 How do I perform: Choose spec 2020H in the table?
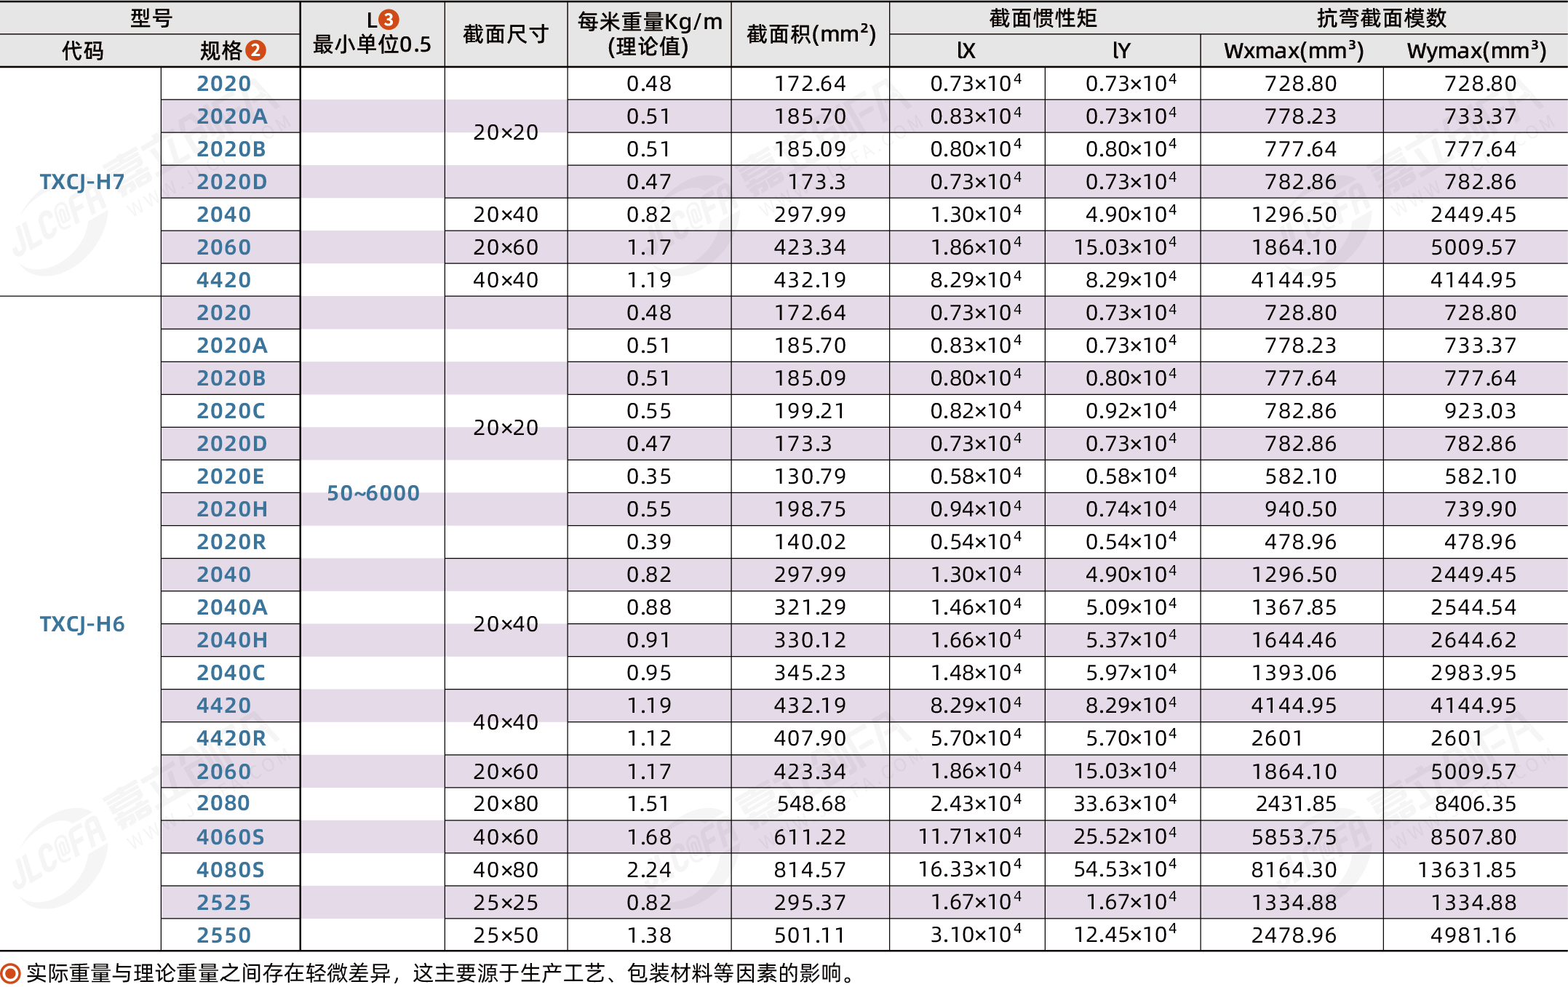pos(231,509)
